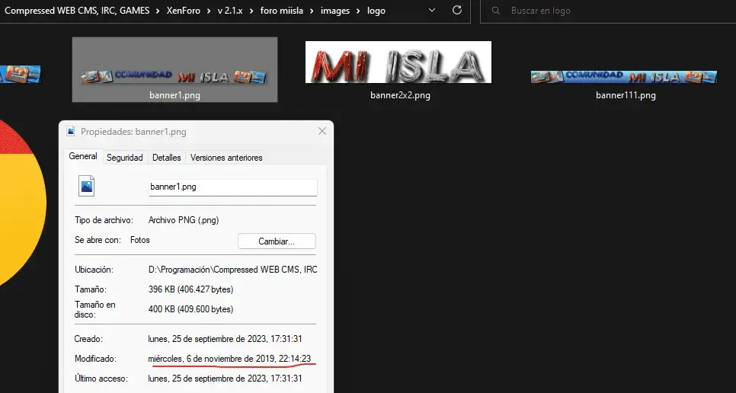Screen dimensions: 736x393
Task: Expand chevron after 'v 2.1.x' breadcrumb
Action: tap(251, 11)
